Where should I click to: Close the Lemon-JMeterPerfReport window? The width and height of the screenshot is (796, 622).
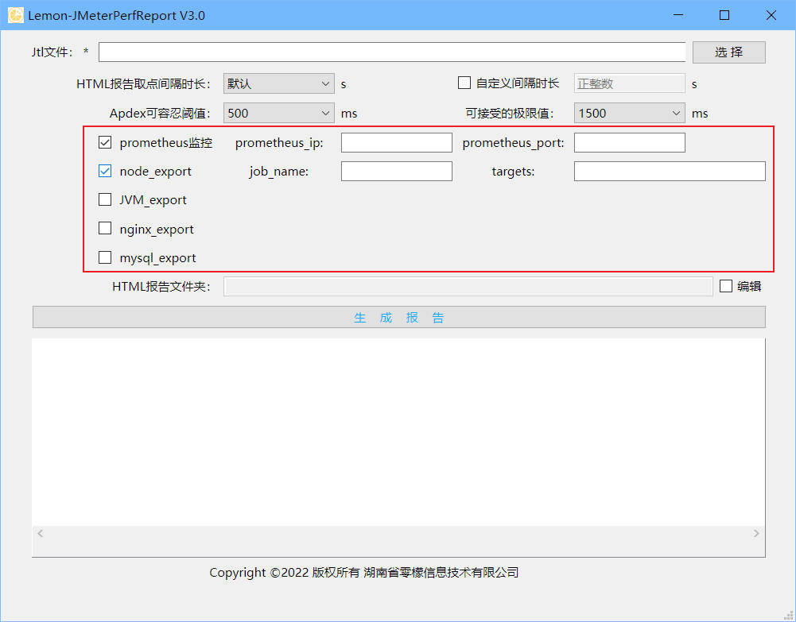(771, 15)
